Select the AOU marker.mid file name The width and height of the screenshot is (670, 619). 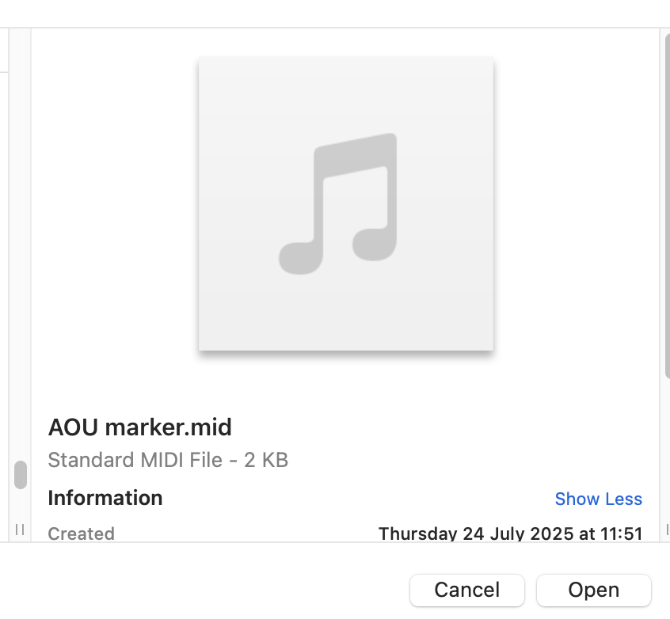pos(140,427)
